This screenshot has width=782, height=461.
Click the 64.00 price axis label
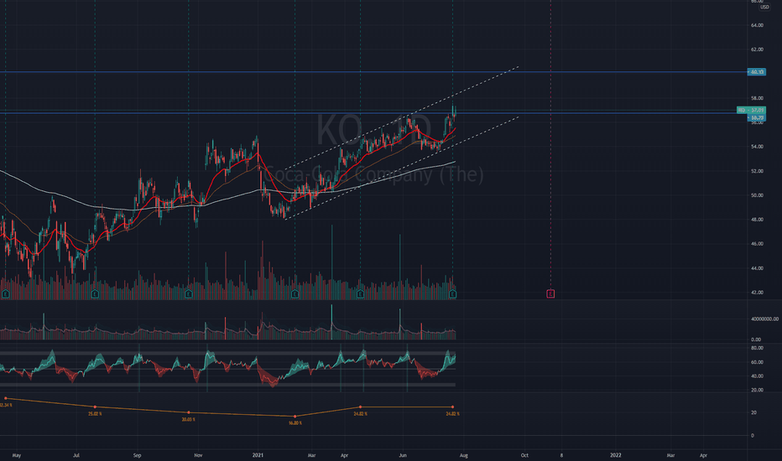[x=757, y=25]
